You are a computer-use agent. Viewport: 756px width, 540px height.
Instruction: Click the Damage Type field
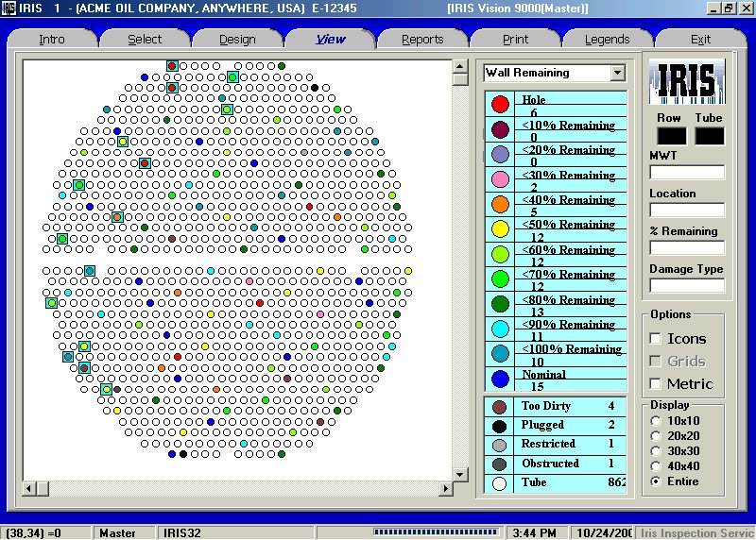(x=687, y=286)
